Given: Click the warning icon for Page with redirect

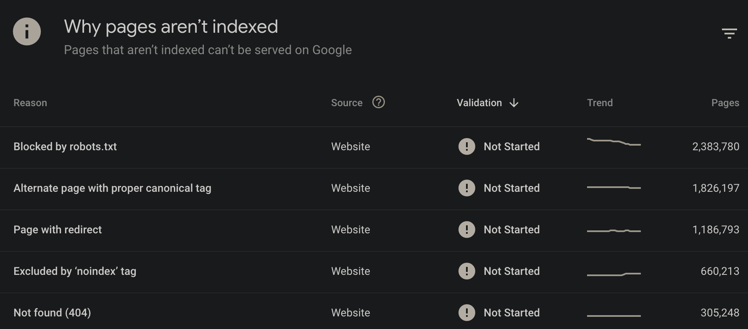Looking at the screenshot, I should click(x=467, y=230).
